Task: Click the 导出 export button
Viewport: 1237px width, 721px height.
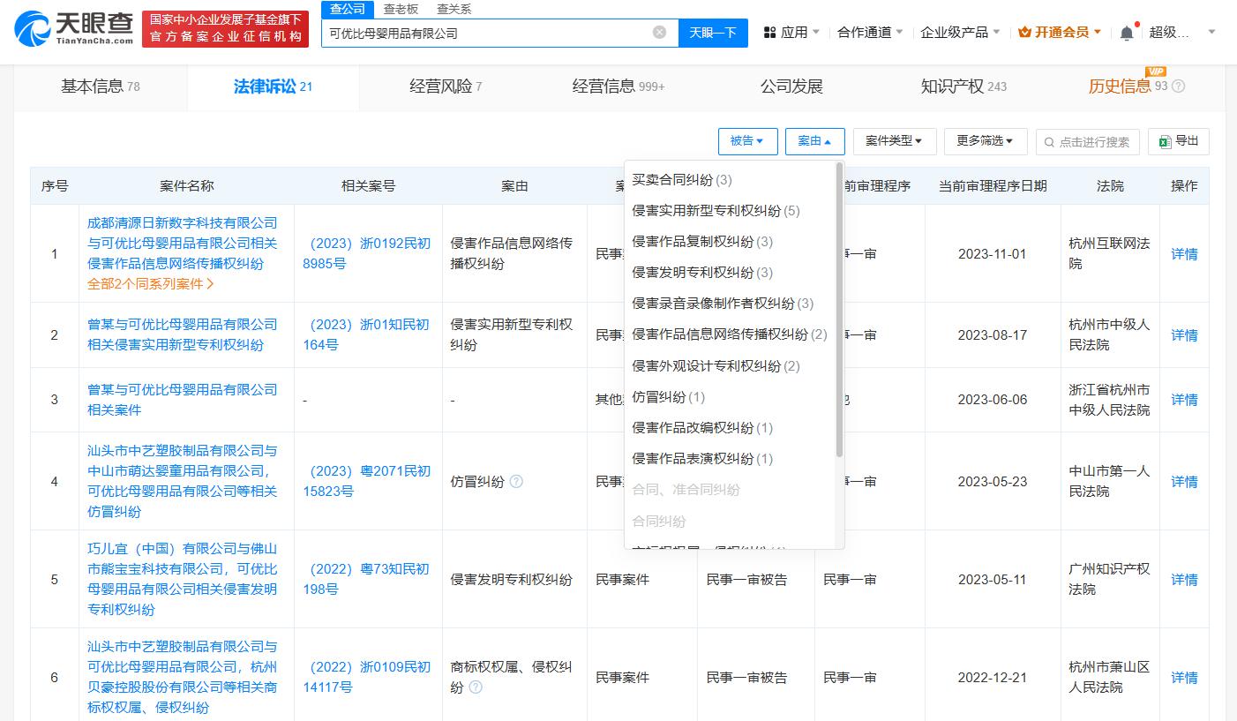Action: (1179, 141)
